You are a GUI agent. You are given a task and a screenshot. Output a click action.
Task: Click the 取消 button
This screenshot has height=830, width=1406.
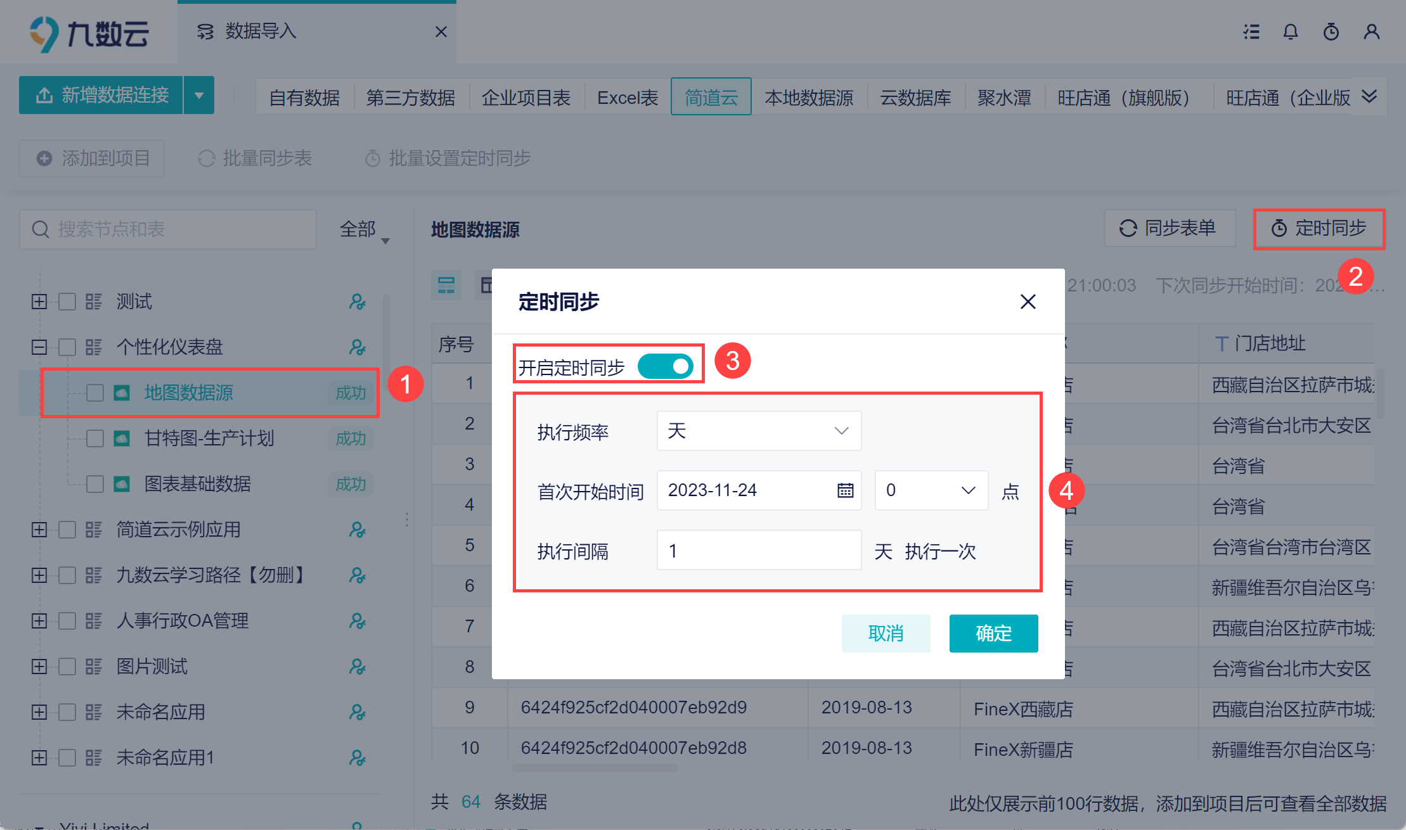885,633
